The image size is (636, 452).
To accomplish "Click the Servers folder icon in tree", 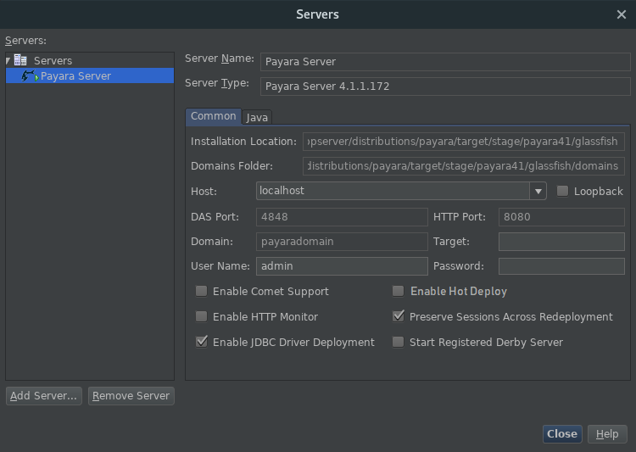I will pos(20,61).
